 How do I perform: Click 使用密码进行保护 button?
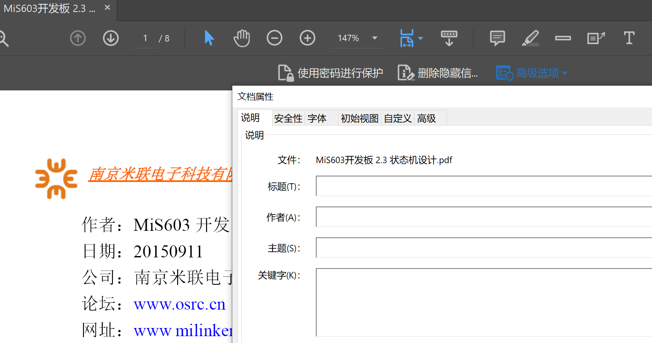click(x=331, y=73)
